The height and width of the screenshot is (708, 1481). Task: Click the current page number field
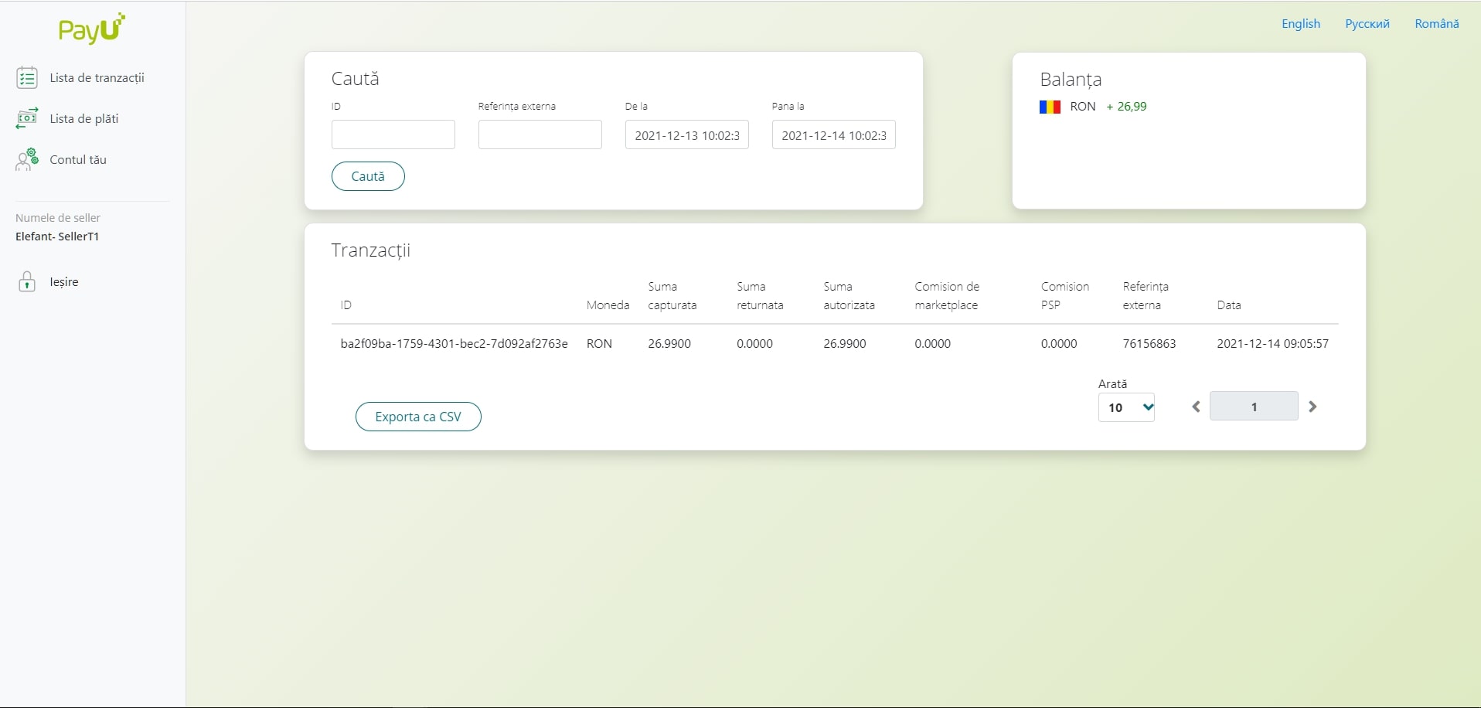(x=1253, y=407)
